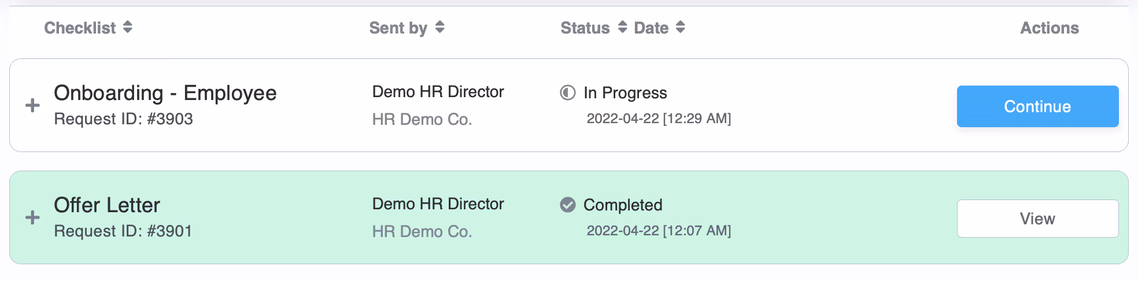Expand the Offer Letter row
This screenshot has width=1138, height=281.
(32, 217)
